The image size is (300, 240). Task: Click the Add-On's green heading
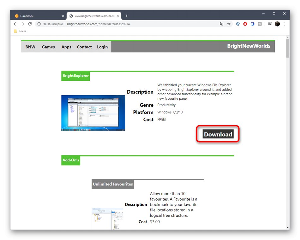click(x=71, y=160)
